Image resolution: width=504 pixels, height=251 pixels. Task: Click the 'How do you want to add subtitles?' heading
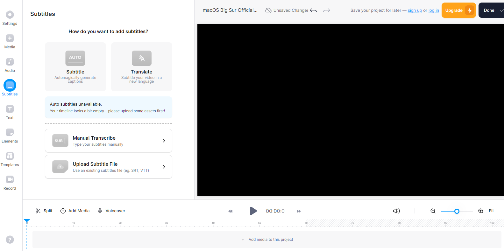click(108, 31)
